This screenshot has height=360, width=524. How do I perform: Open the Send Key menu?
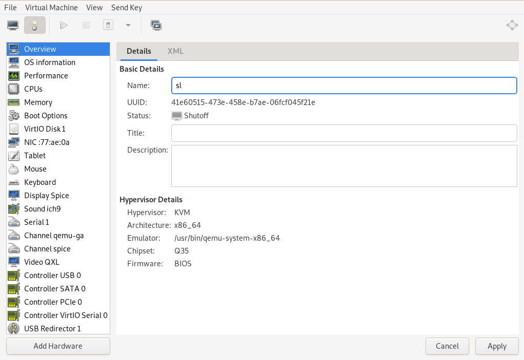pyautogui.click(x=127, y=8)
